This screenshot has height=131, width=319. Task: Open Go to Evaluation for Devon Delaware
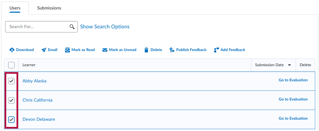click(x=293, y=118)
